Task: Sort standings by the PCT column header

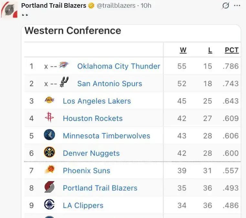Action: pyautogui.click(x=231, y=50)
